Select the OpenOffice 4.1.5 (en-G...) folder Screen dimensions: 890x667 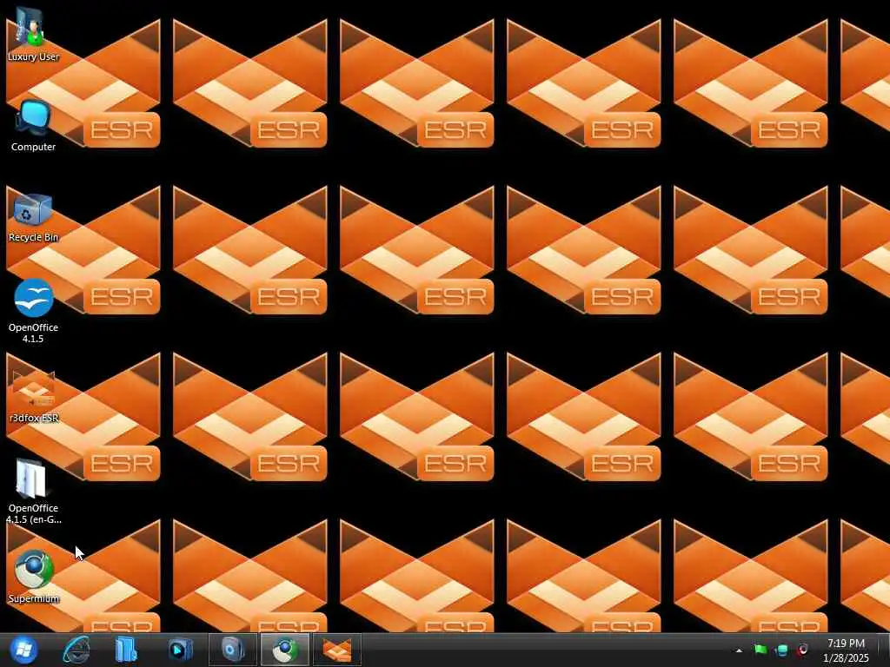coord(34,492)
